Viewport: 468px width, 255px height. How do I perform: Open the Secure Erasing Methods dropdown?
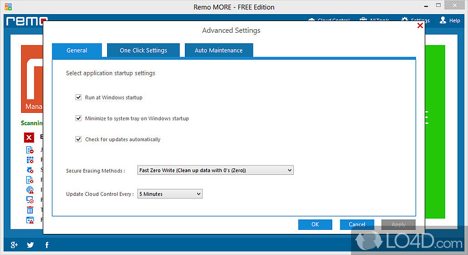(215, 170)
